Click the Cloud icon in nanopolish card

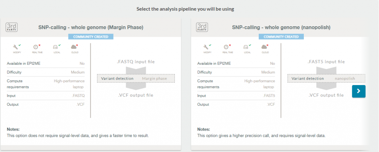[265, 47]
